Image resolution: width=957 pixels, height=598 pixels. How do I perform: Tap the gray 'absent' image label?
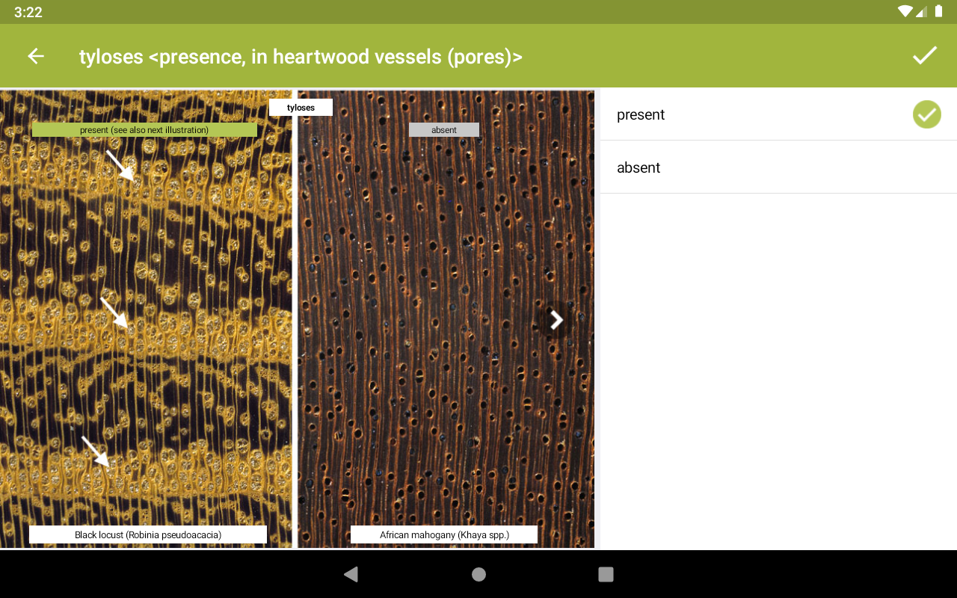444,130
